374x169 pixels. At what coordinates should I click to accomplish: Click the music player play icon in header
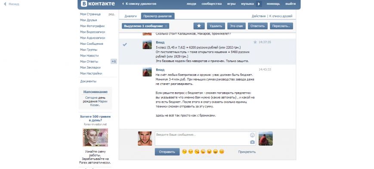tap(259, 4)
